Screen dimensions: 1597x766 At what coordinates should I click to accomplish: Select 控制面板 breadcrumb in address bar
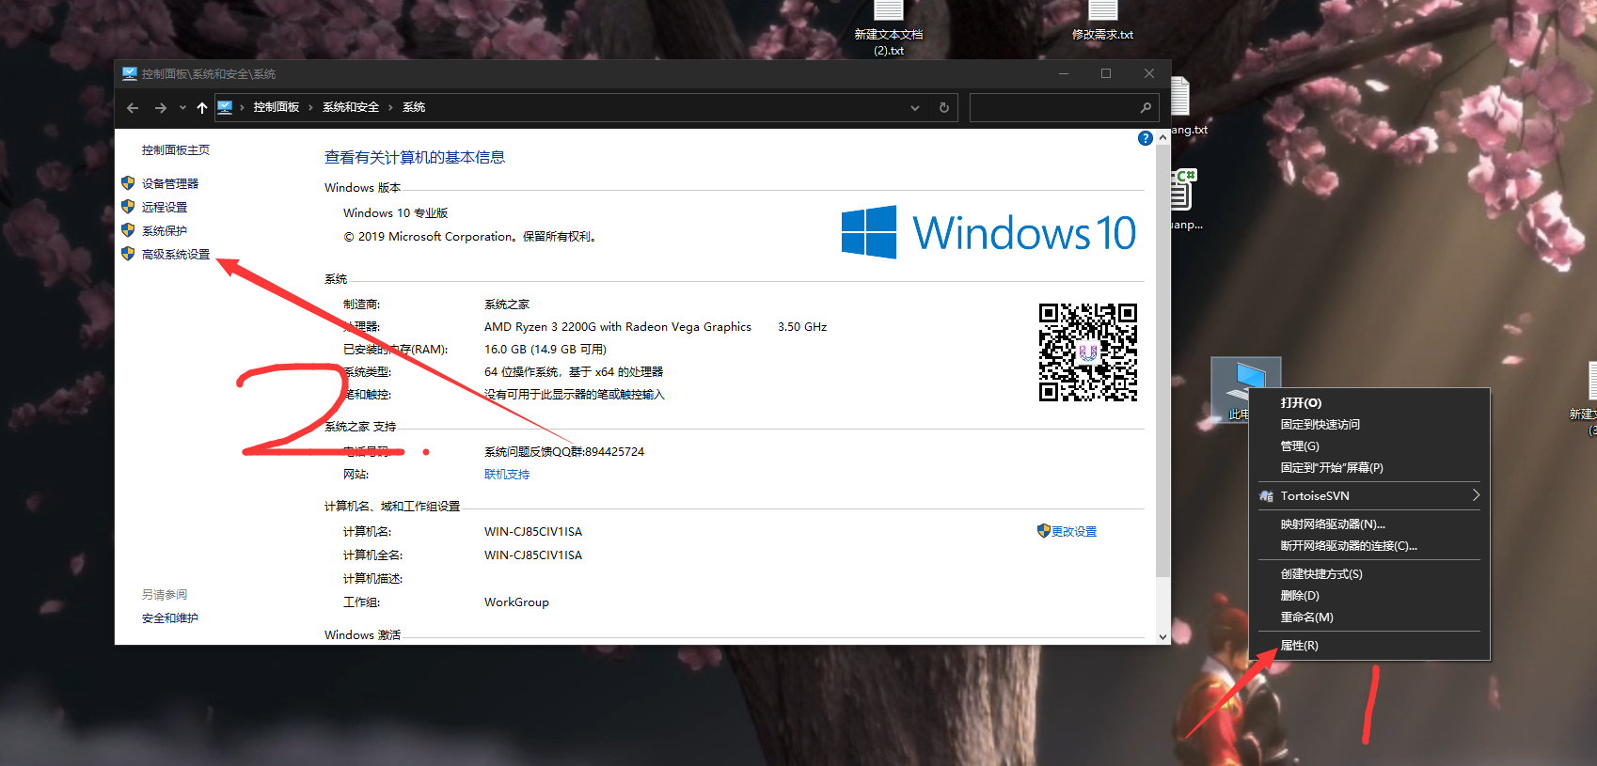coord(276,107)
